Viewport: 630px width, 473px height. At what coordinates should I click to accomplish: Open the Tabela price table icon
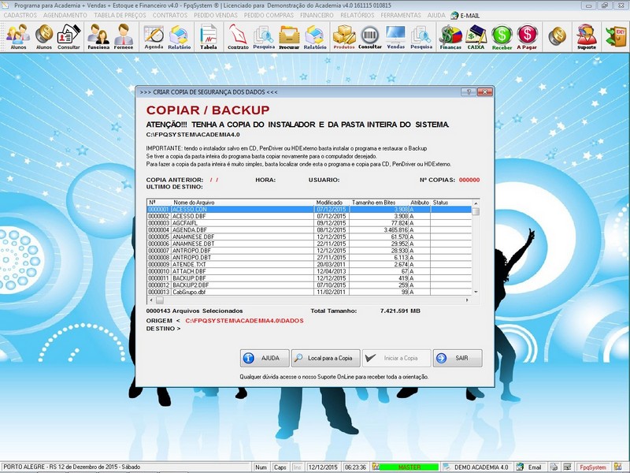pyautogui.click(x=209, y=36)
